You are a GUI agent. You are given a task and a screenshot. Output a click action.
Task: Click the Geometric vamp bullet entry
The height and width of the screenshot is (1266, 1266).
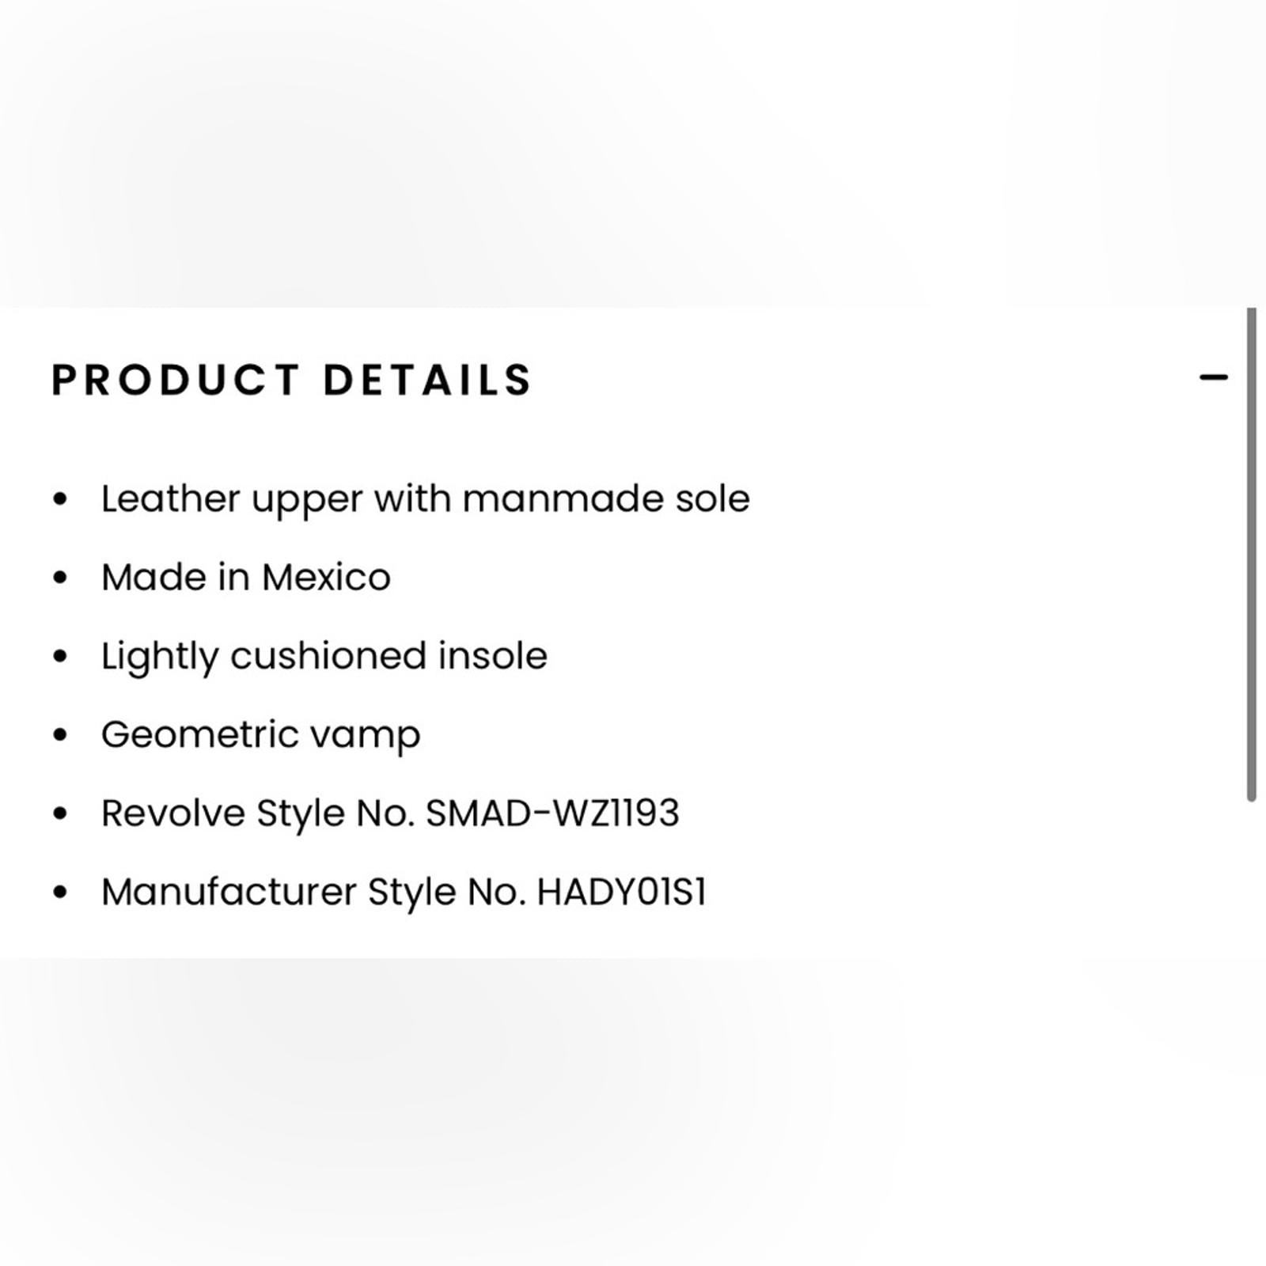click(261, 733)
